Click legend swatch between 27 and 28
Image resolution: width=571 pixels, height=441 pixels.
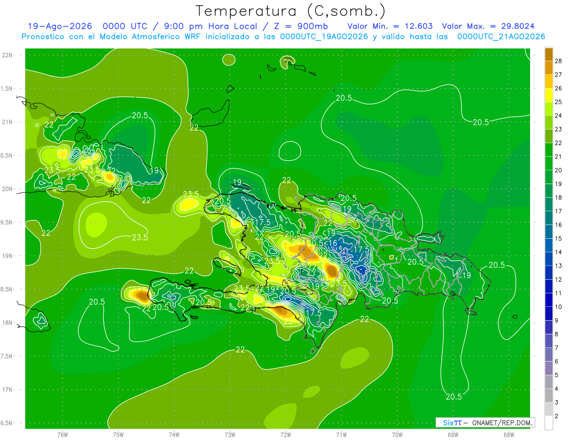[549, 68]
